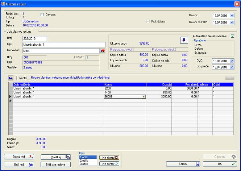Click the IDPartn field
The width and height of the screenshot is (241, 171).
92,58
